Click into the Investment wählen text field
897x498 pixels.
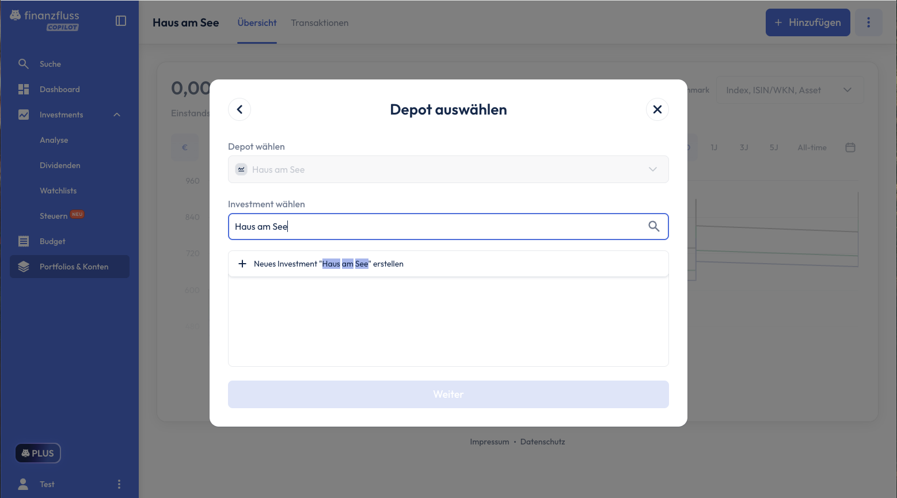(x=438, y=226)
